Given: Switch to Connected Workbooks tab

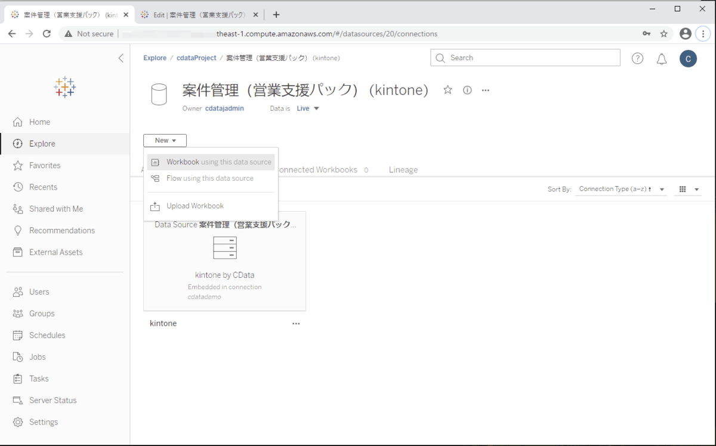Looking at the screenshot, I should 323,170.
